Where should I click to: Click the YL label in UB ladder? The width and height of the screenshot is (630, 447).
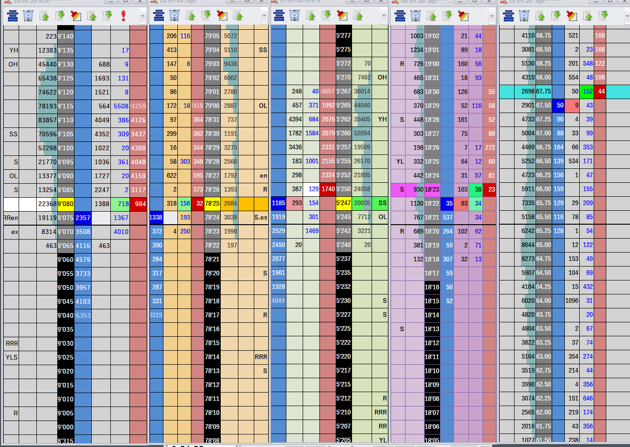(x=400, y=161)
